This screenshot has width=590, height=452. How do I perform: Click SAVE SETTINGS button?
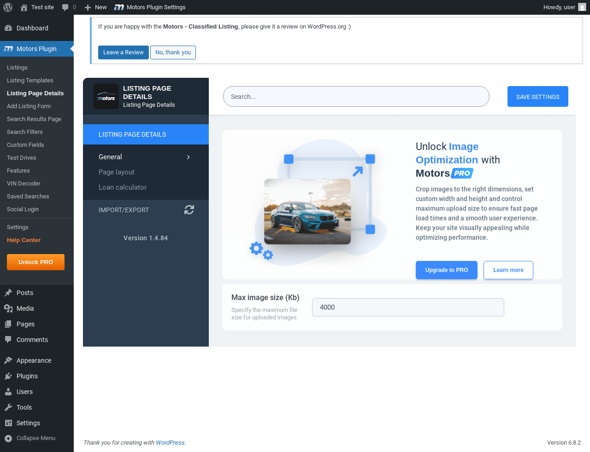click(537, 97)
